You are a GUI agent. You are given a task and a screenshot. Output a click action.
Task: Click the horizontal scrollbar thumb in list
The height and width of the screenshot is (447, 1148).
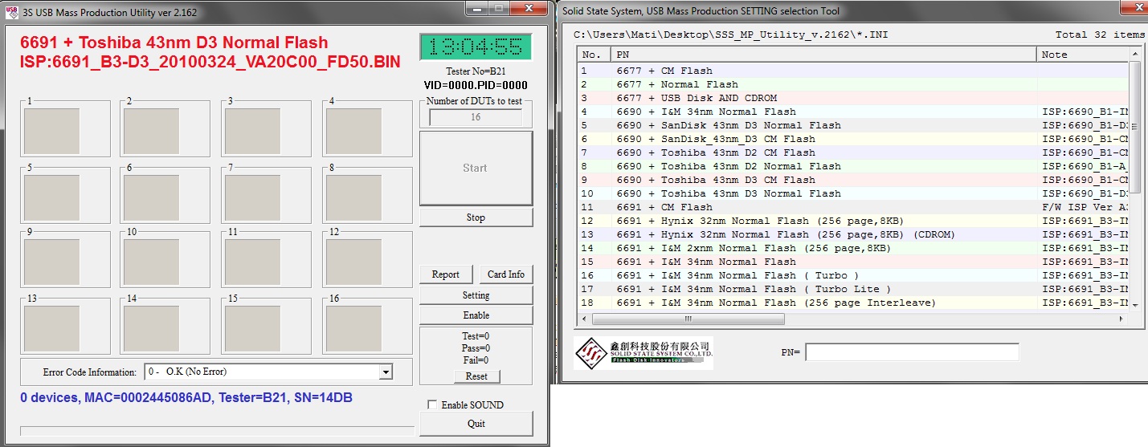pyautogui.click(x=687, y=319)
